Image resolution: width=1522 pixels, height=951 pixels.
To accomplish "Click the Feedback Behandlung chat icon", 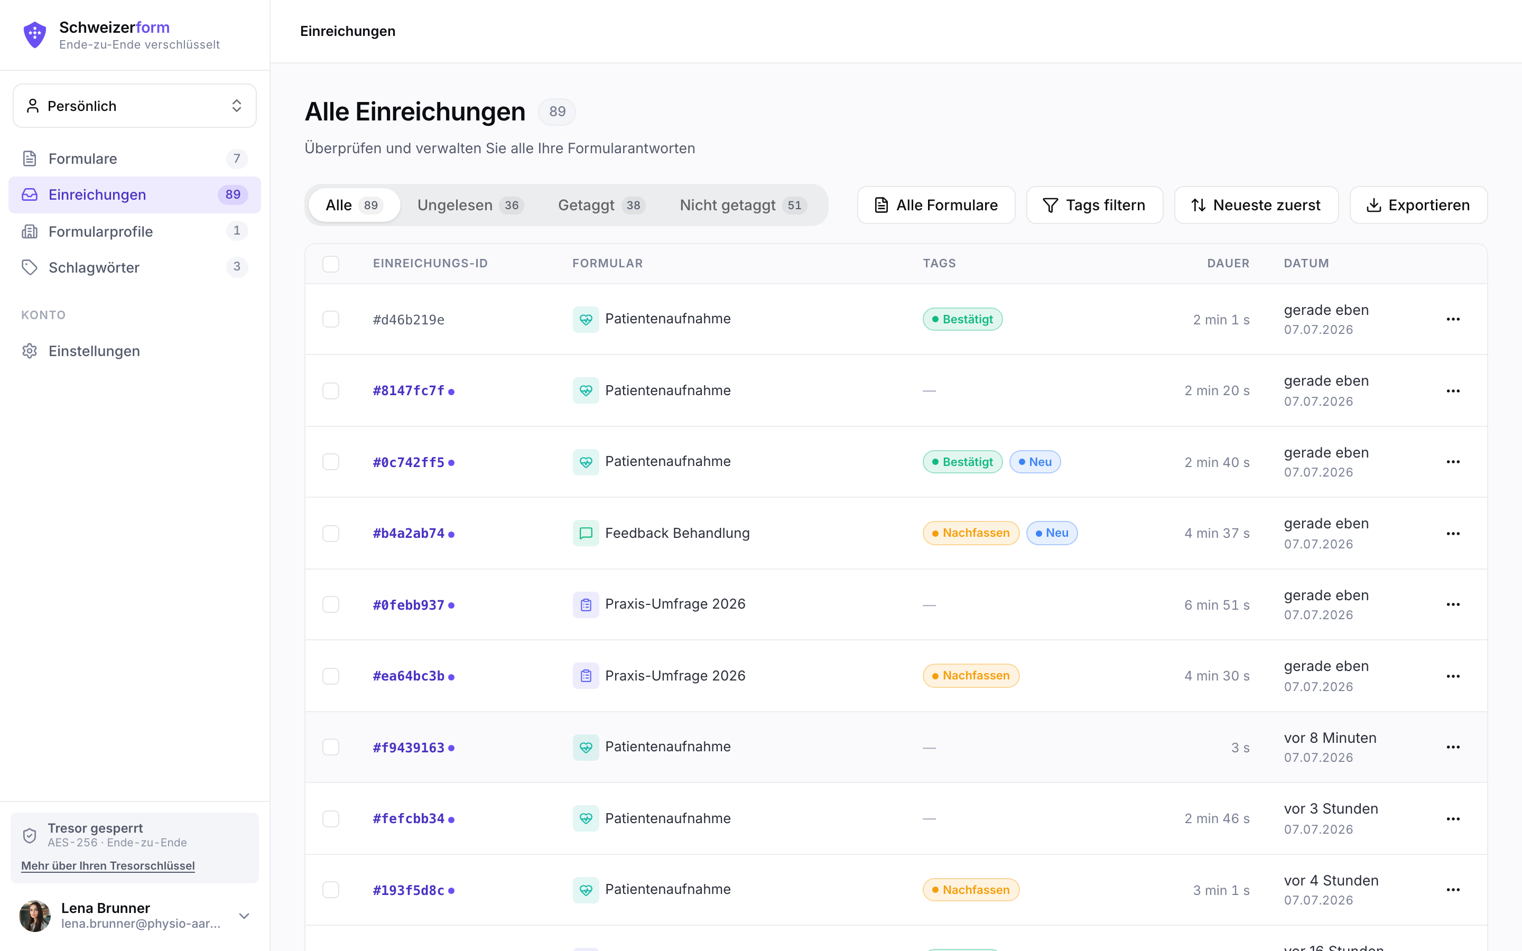I will click(x=586, y=534).
